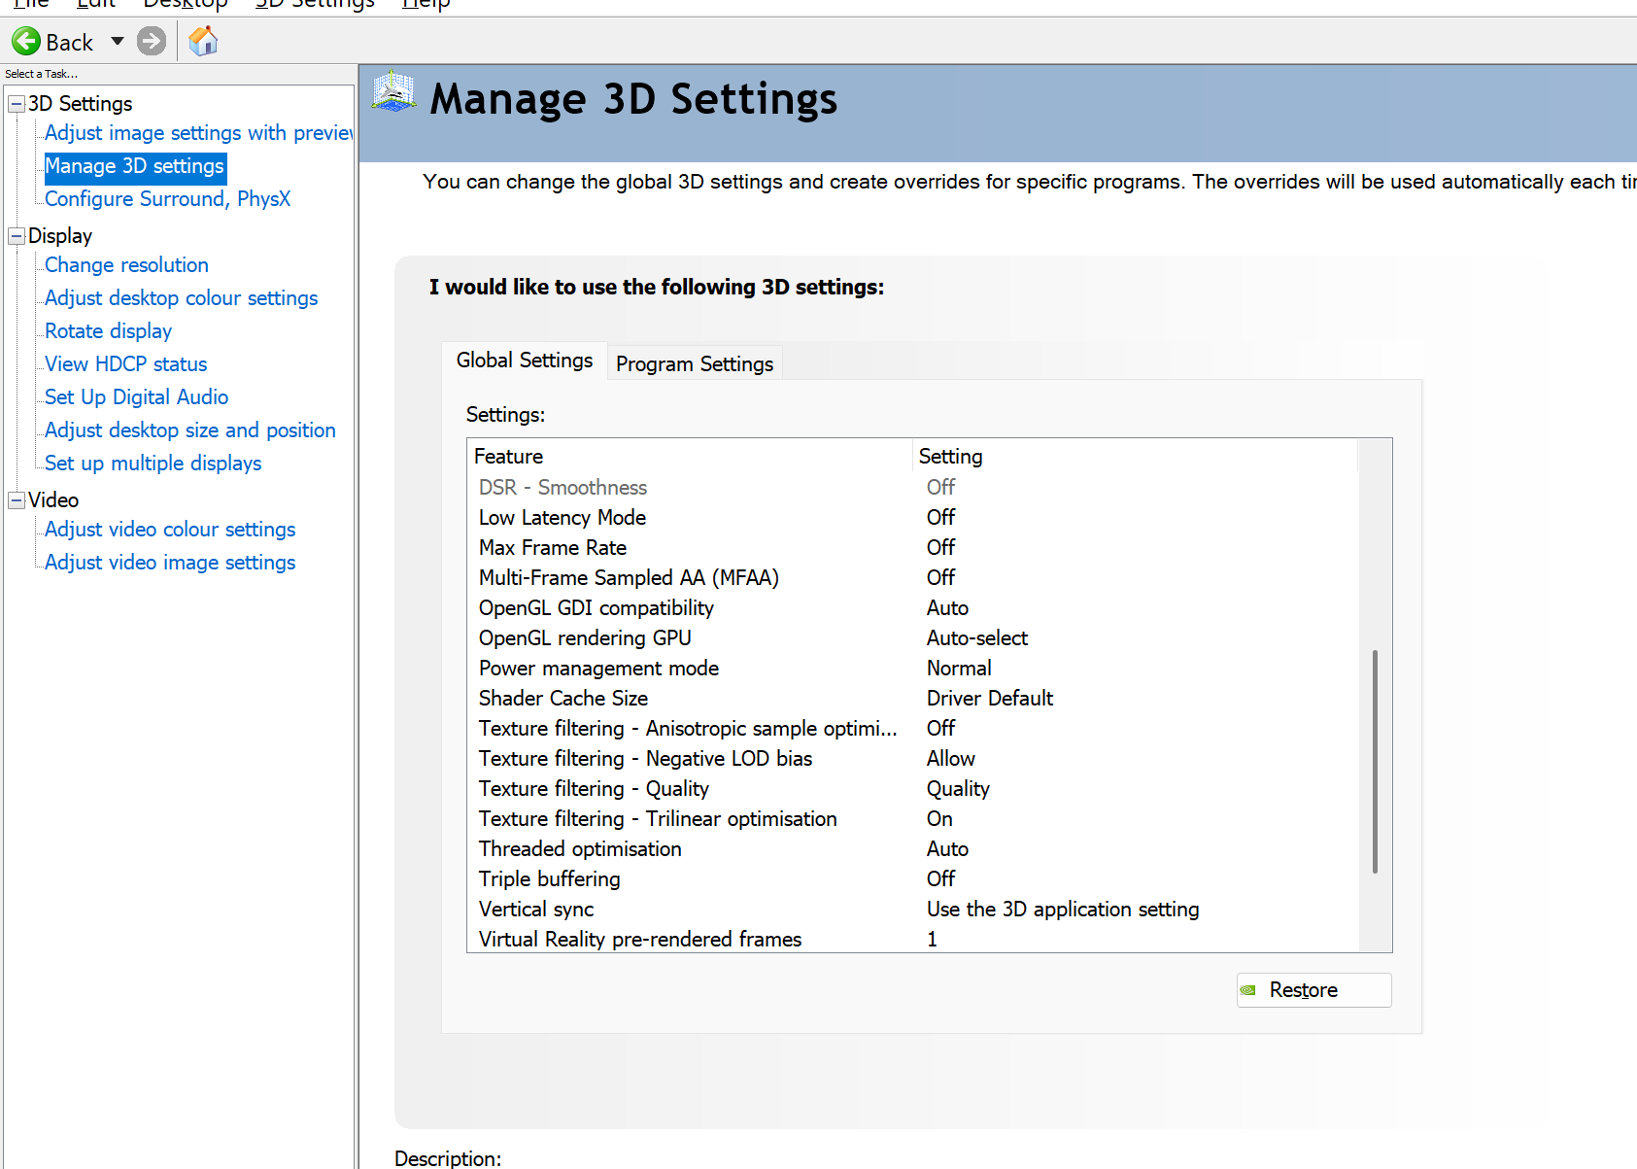The height and width of the screenshot is (1169, 1637).
Task: Switch to the Program Settings tab
Action: coord(694,364)
